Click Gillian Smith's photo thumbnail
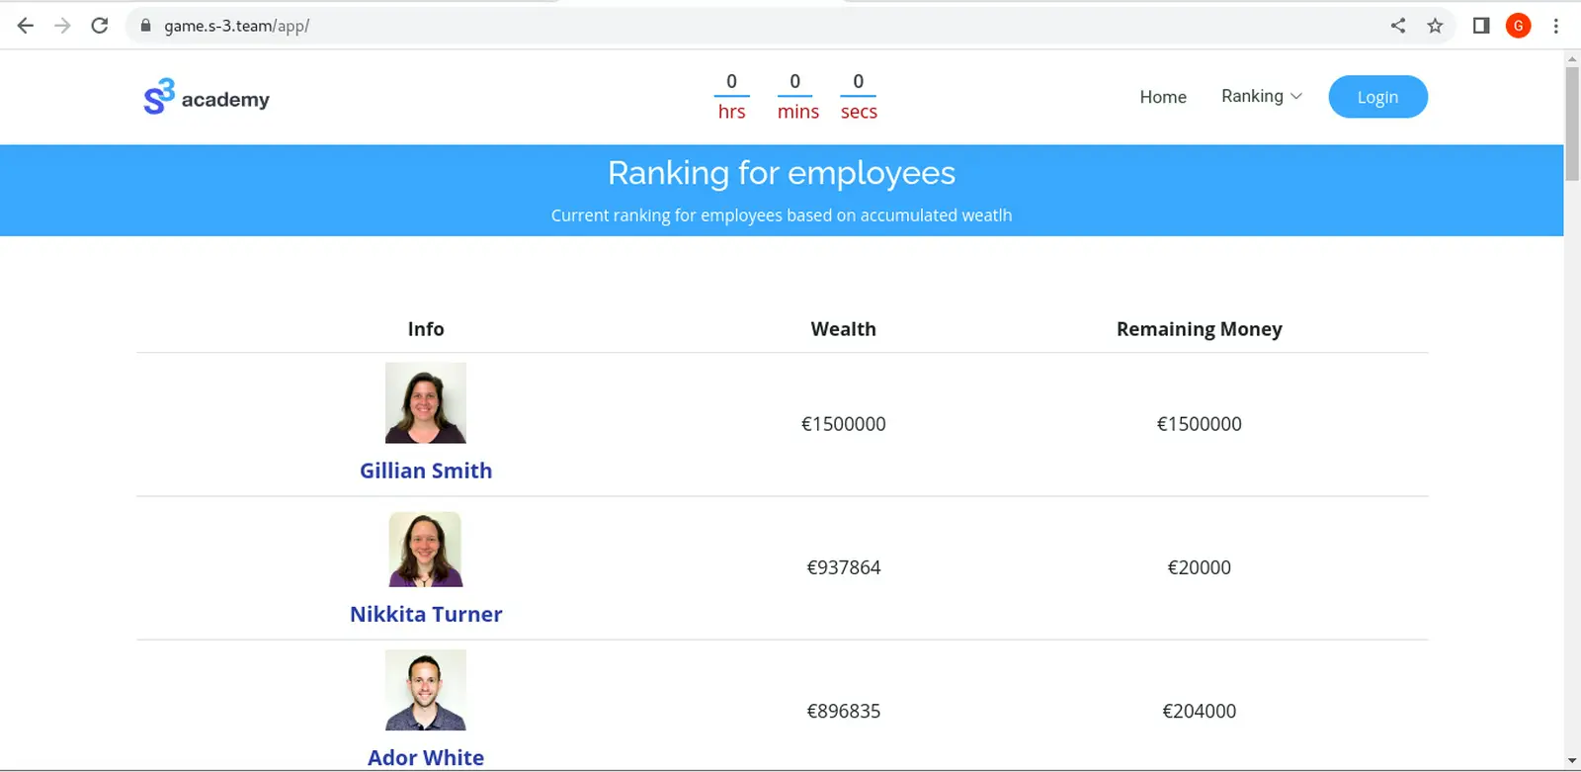The image size is (1581, 772). click(x=426, y=402)
